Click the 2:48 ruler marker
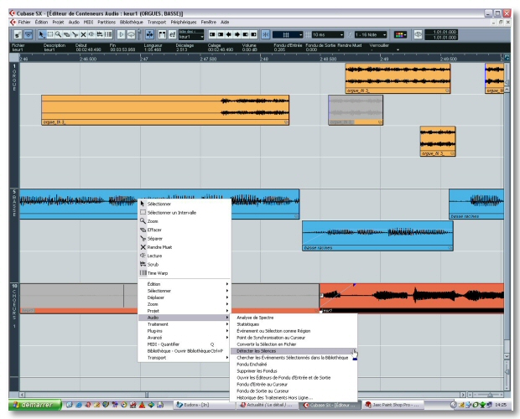520x419 pixels. [264, 59]
